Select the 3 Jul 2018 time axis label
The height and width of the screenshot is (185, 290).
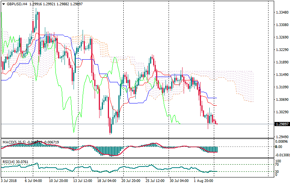[10, 181]
